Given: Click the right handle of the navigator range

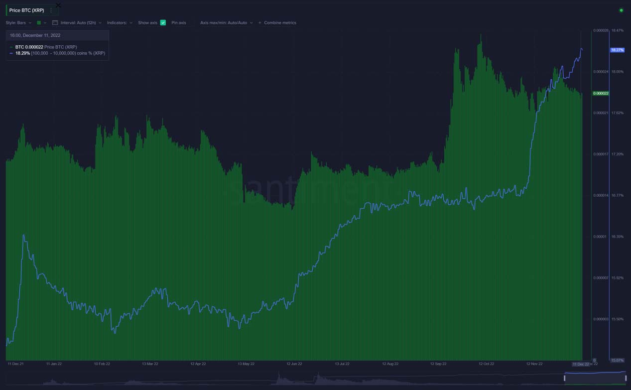Looking at the screenshot, I should 626,379.
